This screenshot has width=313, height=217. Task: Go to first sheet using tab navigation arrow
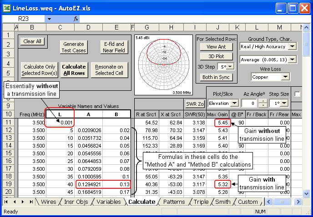point(6,202)
